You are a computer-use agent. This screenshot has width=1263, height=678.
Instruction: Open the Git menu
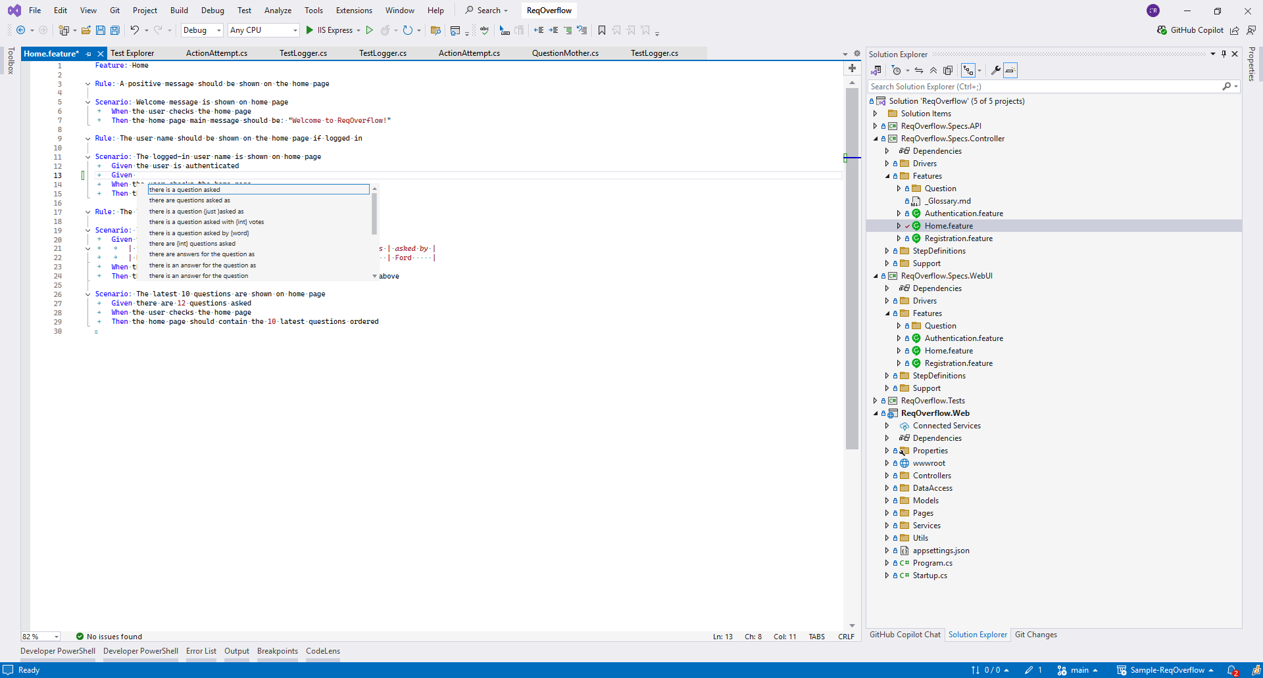114,11
